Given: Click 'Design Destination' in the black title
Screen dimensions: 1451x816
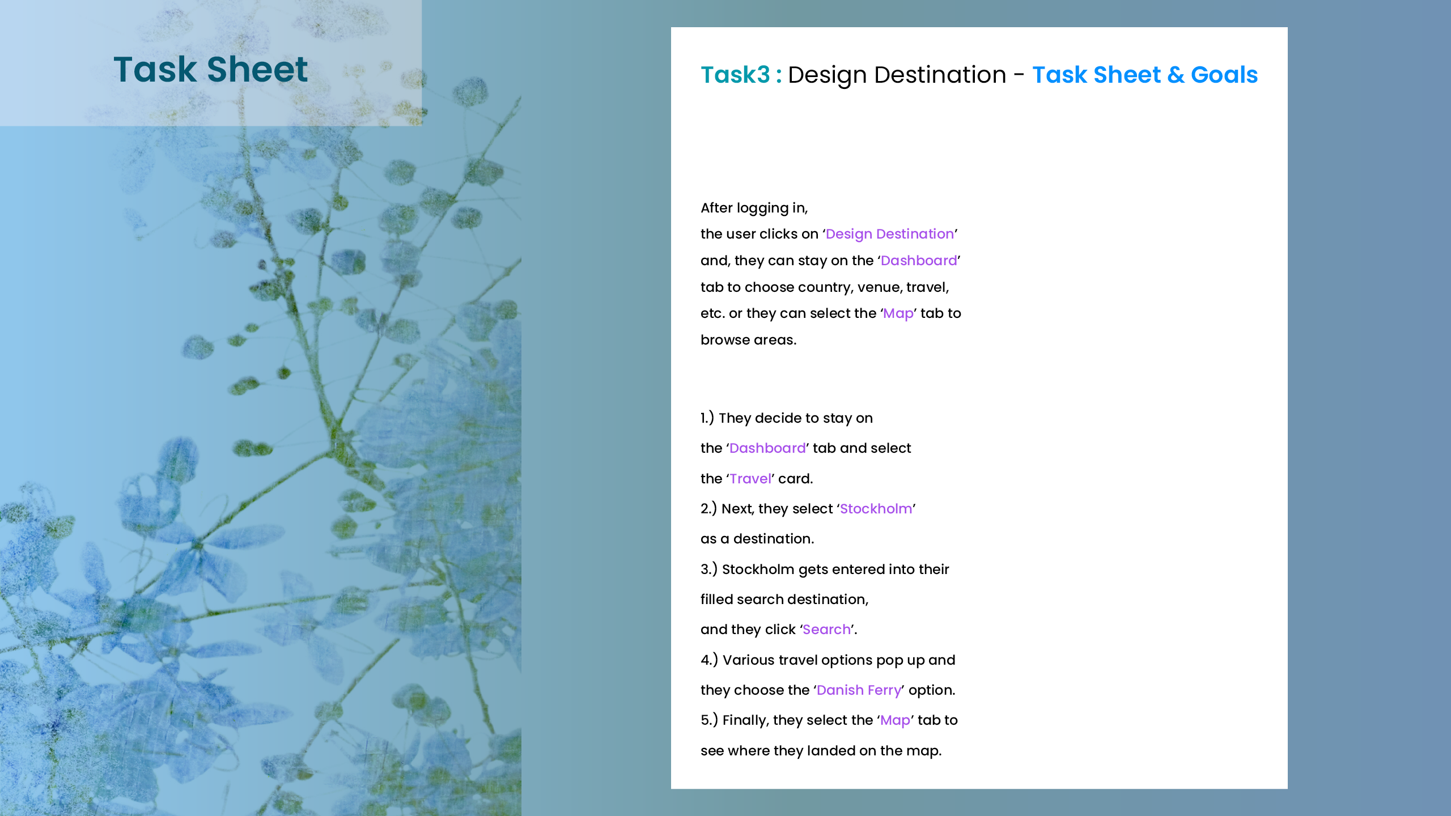Looking at the screenshot, I should 897,75.
